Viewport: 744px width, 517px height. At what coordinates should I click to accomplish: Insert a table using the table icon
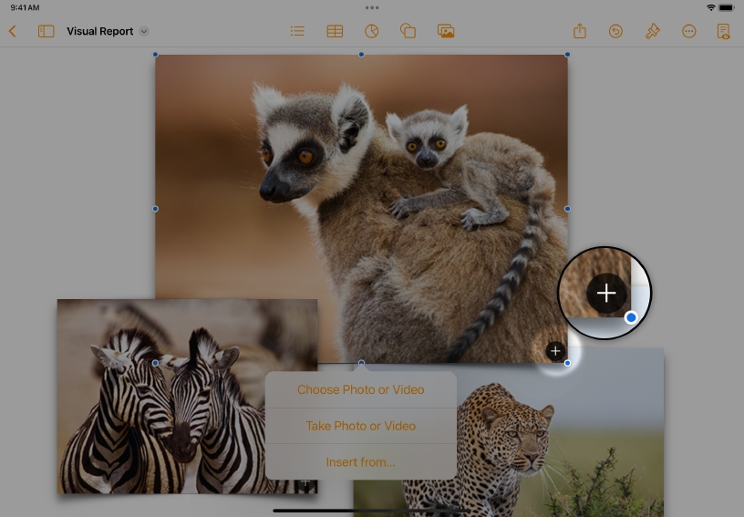[335, 31]
